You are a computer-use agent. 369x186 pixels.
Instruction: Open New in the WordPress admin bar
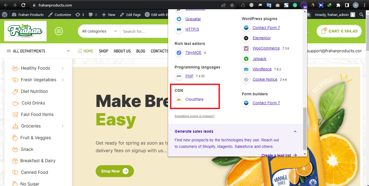pos(109,15)
